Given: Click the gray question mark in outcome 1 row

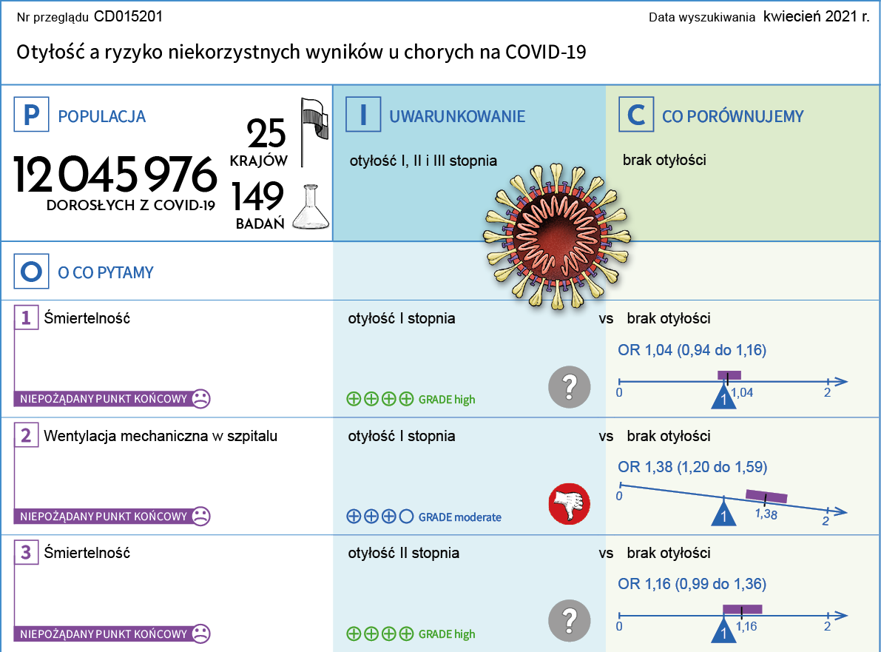Looking at the screenshot, I should coord(569,386).
